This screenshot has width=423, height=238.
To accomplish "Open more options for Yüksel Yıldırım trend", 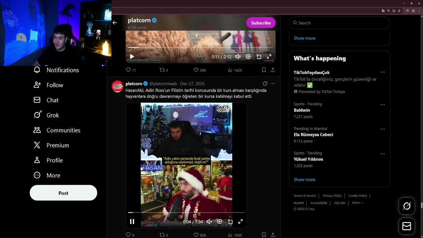I will [x=383, y=154].
